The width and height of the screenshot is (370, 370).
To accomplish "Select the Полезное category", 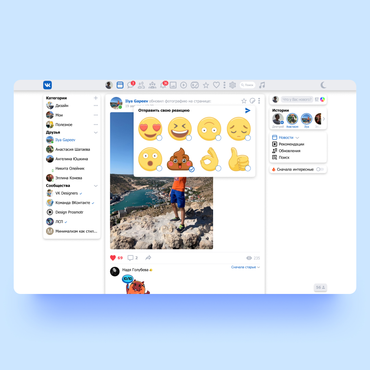I will click(59, 124).
